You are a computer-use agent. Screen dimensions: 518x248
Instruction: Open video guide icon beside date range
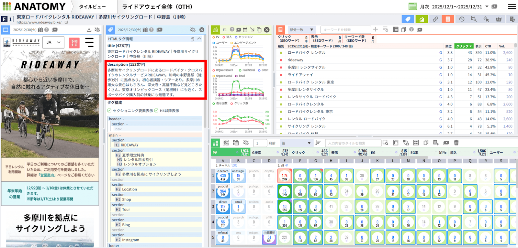coord(494,6)
